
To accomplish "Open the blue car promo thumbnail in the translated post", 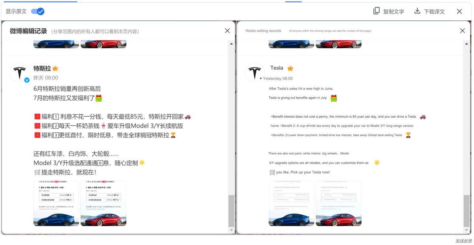I will [291, 203].
